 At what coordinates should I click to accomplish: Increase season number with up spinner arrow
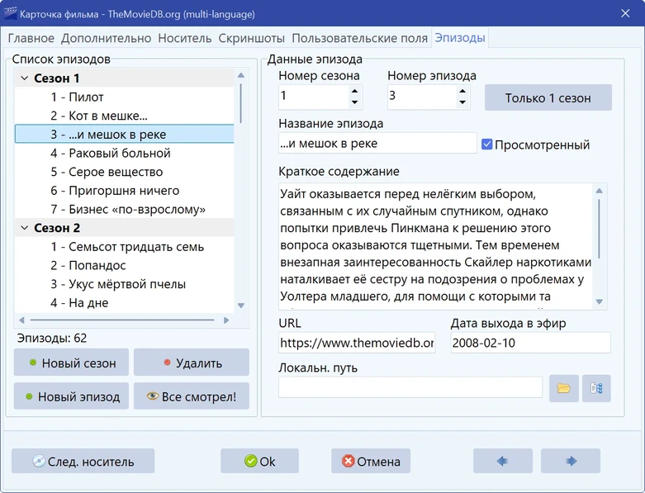[354, 91]
